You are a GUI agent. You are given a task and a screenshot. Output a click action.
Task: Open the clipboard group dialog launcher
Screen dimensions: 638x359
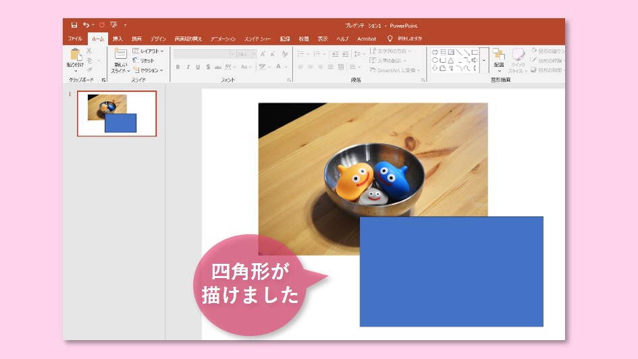[104, 80]
